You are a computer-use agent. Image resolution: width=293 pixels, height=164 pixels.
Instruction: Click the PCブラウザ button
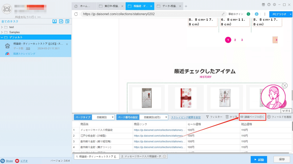click(279, 14)
